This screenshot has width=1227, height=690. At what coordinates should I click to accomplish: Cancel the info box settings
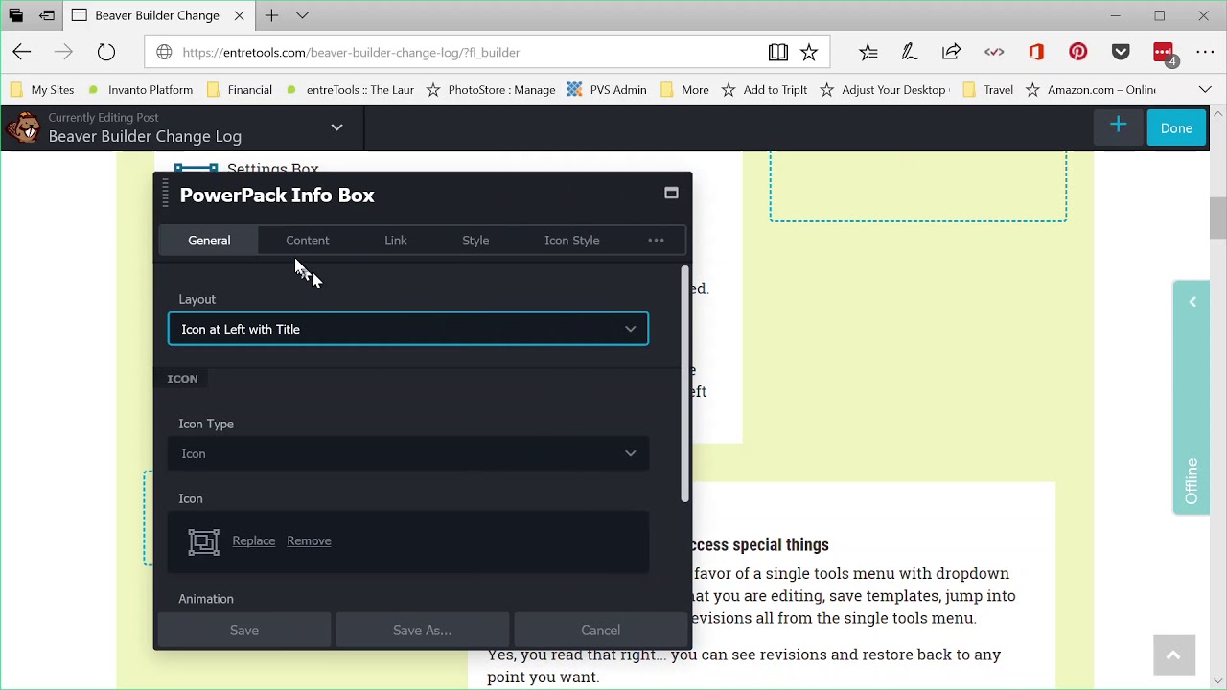(x=600, y=630)
